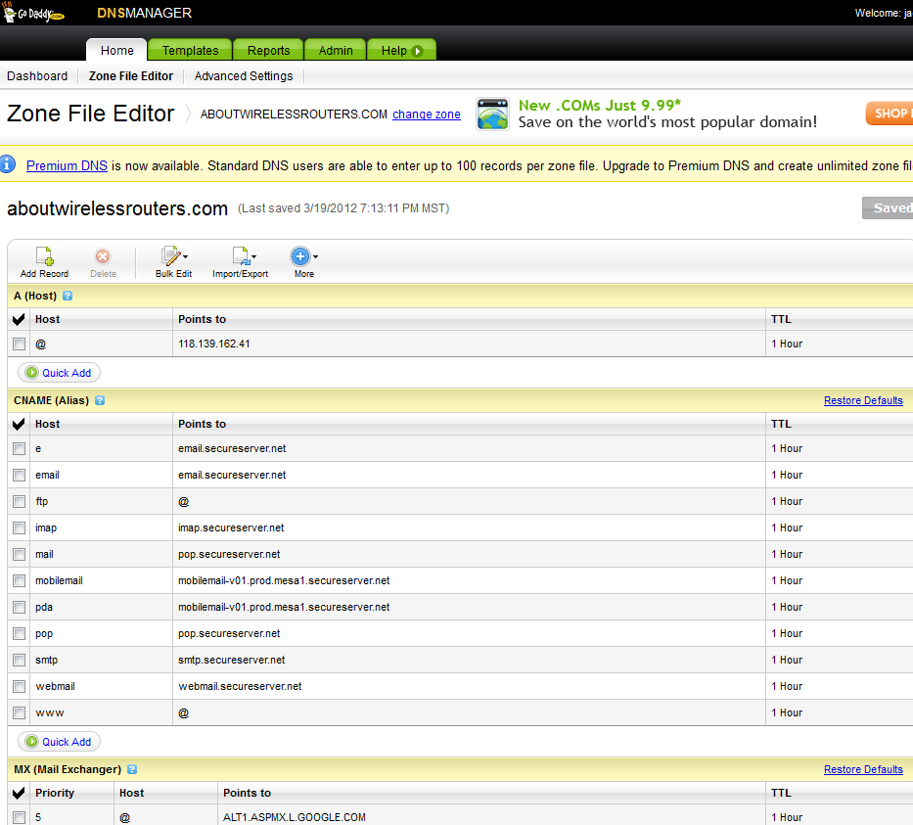This screenshot has width=913, height=825.
Task: Open the Templates tab
Action: (x=191, y=50)
